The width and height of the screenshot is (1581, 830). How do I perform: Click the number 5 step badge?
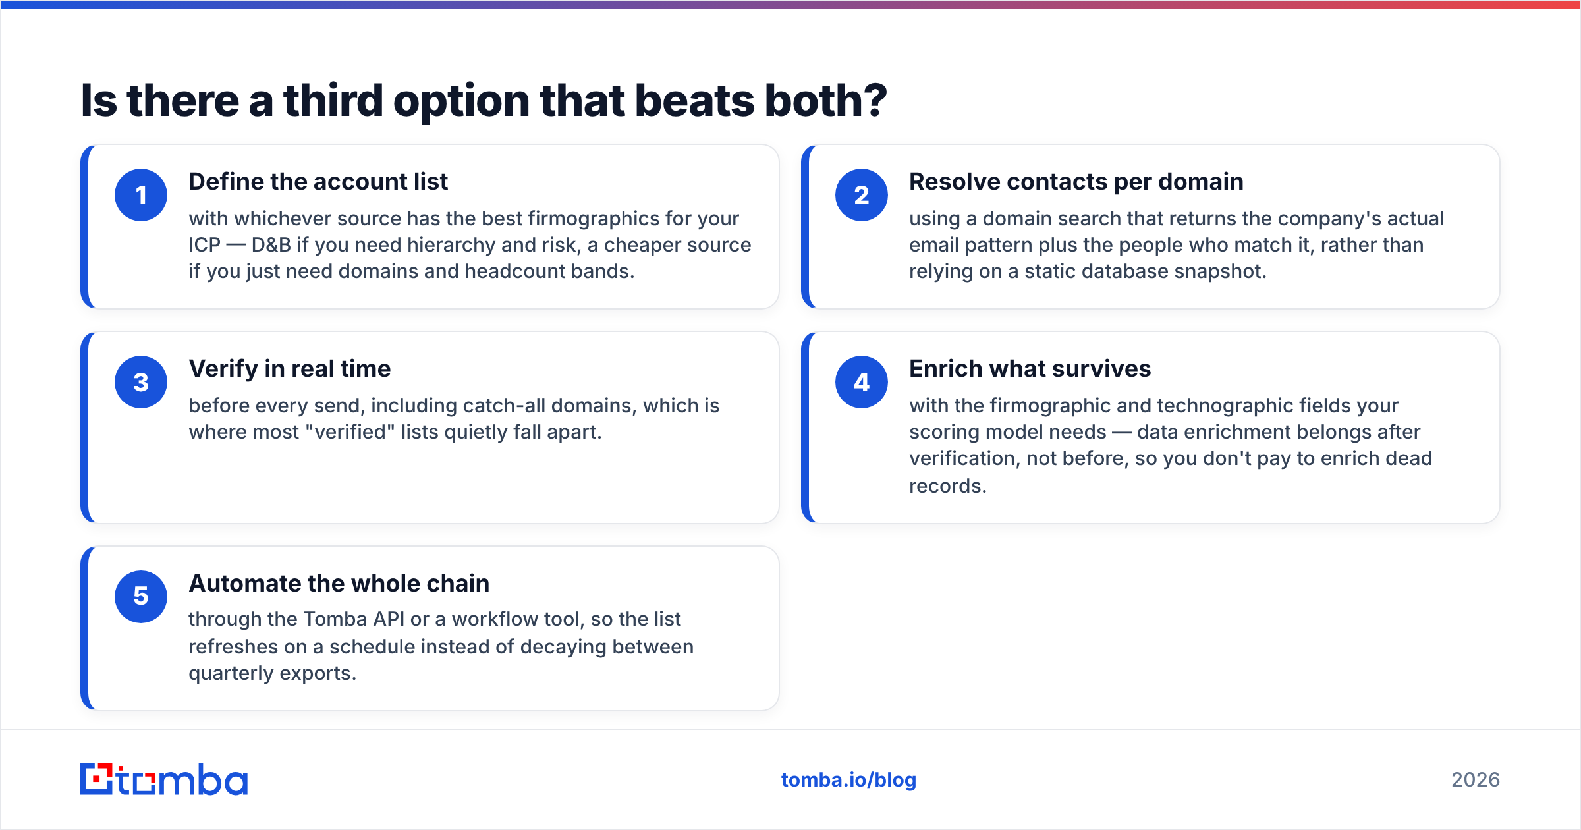pyautogui.click(x=141, y=597)
